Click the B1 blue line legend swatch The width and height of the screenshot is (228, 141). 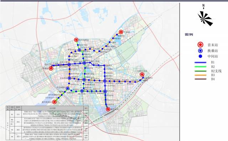coord(200,63)
